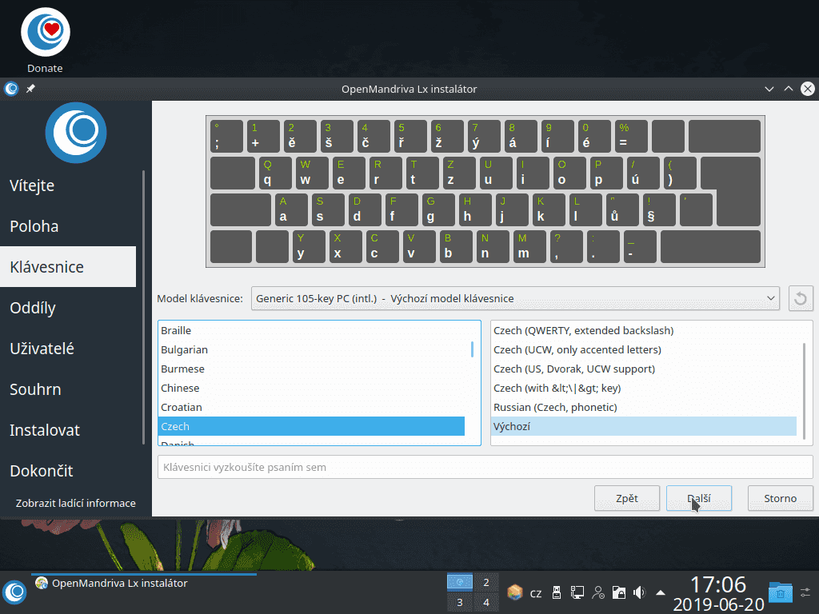Open the Model klávesnice dropdown

click(x=515, y=298)
